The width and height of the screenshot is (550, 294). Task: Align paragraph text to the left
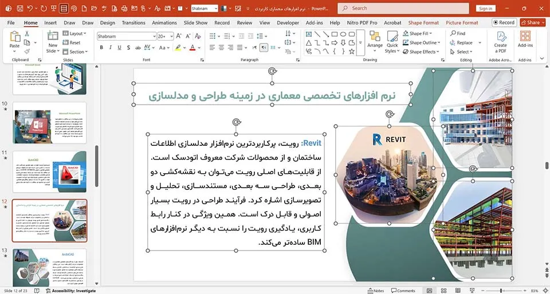(212, 47)
